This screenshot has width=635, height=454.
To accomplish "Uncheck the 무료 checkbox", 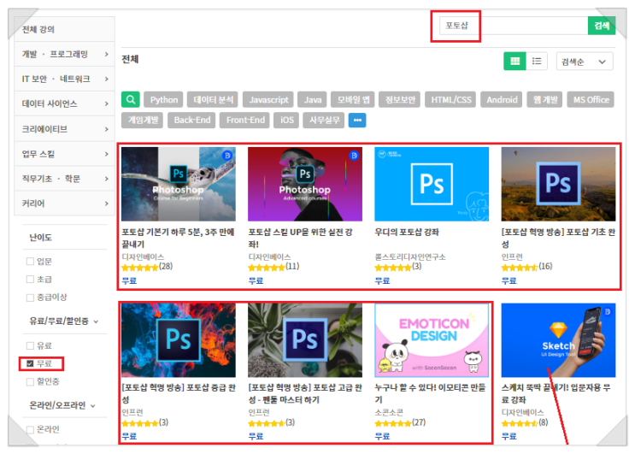I will point(30,363).
